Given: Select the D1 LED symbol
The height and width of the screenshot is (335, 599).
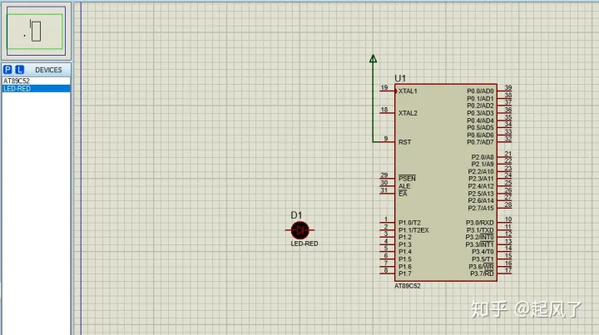Looking at the screenshot, I should coord(299,230).
